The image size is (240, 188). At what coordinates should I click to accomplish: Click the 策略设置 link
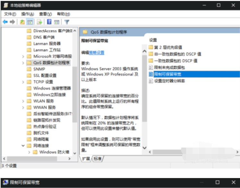point(97,52)
